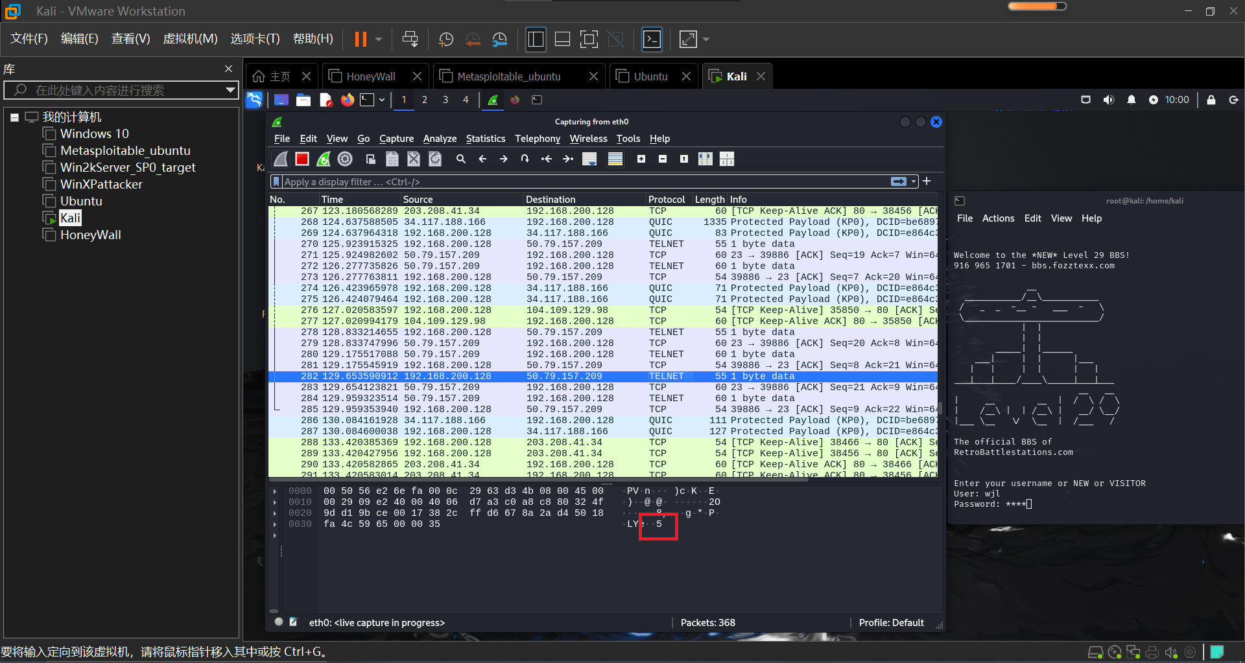Open Wireshark capture options gear

(x=345, y=159)
